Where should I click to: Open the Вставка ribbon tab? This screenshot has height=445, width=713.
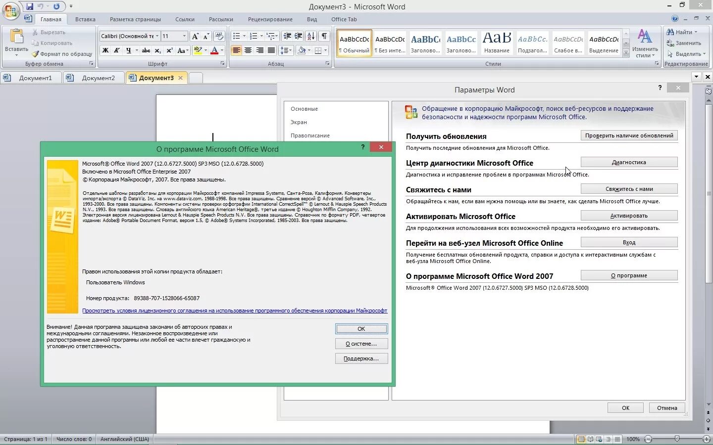(x=85, y=19)
